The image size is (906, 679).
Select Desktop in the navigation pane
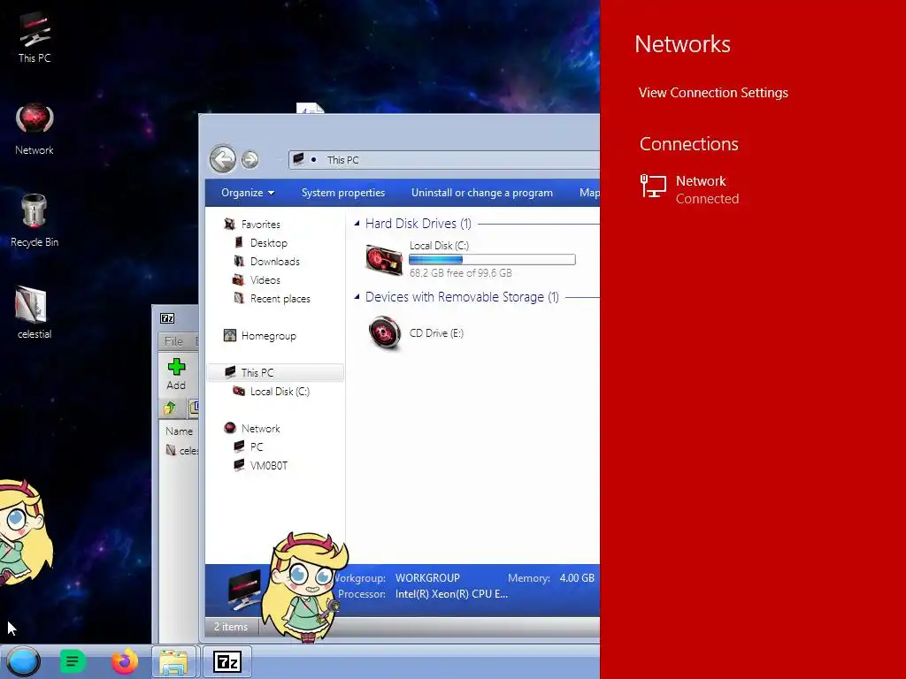click(261, 242)
